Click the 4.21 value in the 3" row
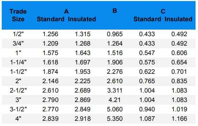 115,100
